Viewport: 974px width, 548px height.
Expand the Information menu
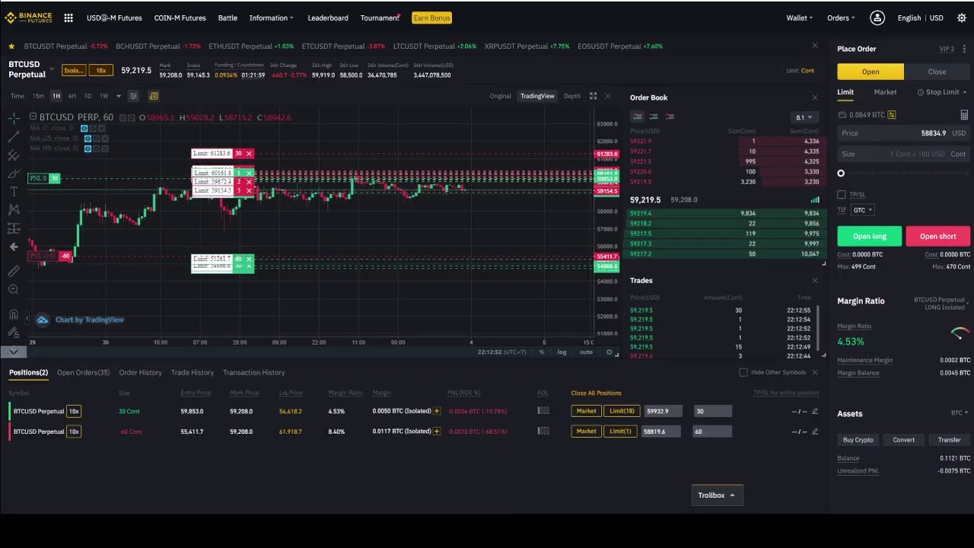[x=272, y=18]
